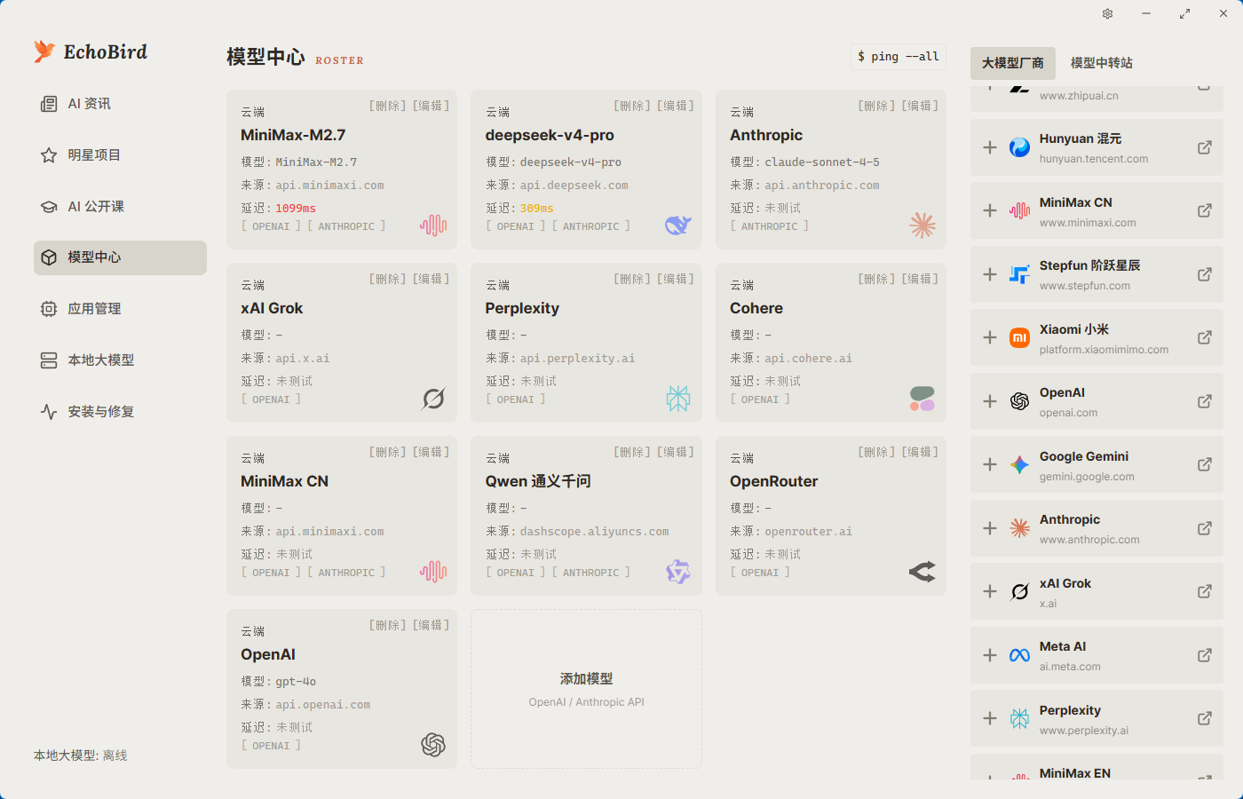Click the EchoBird bird logo
Viewport: 1243px width, 799px height.
[44, 51]
